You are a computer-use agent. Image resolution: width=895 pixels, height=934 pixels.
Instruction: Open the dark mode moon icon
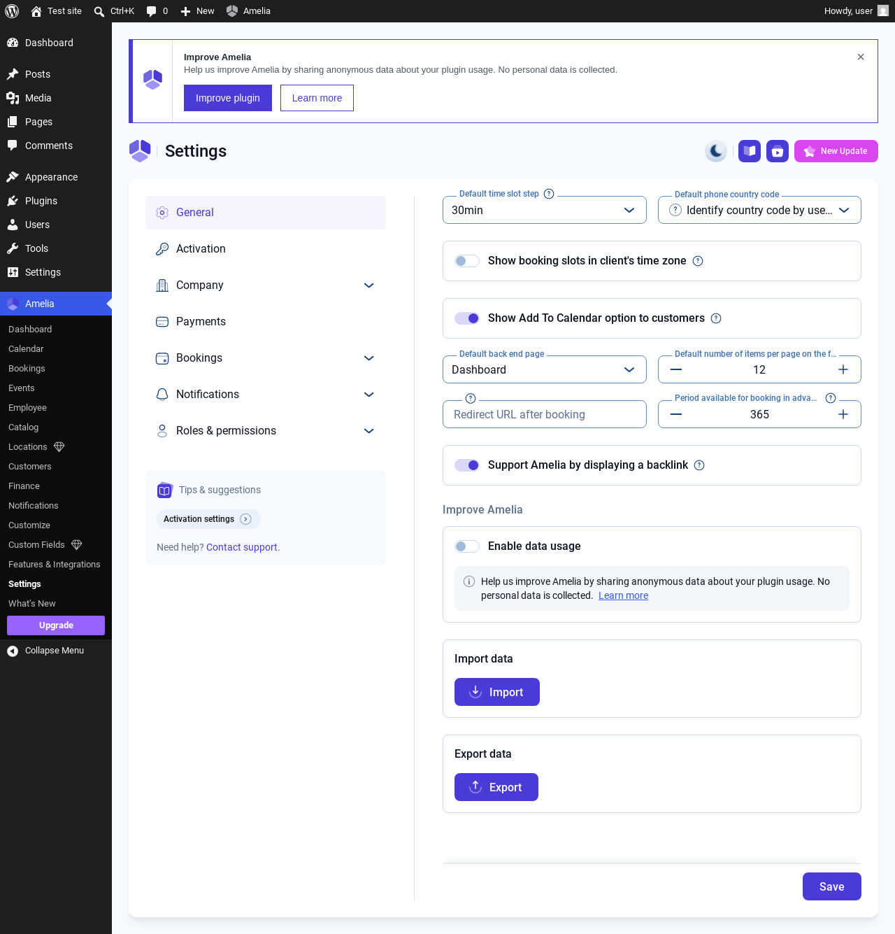click(716, 151)
